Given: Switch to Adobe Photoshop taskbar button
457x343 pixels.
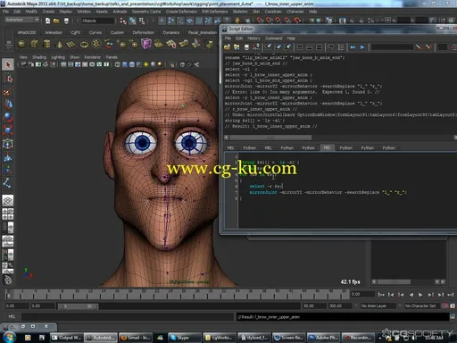Looking at the screenshot, I should tap(323, 338).
